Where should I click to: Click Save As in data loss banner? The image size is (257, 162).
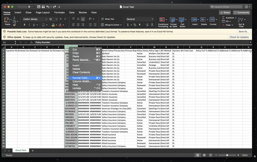[244, 31]
